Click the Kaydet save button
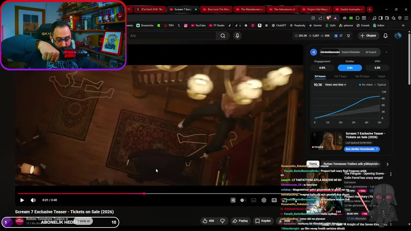 coord(263,221)
